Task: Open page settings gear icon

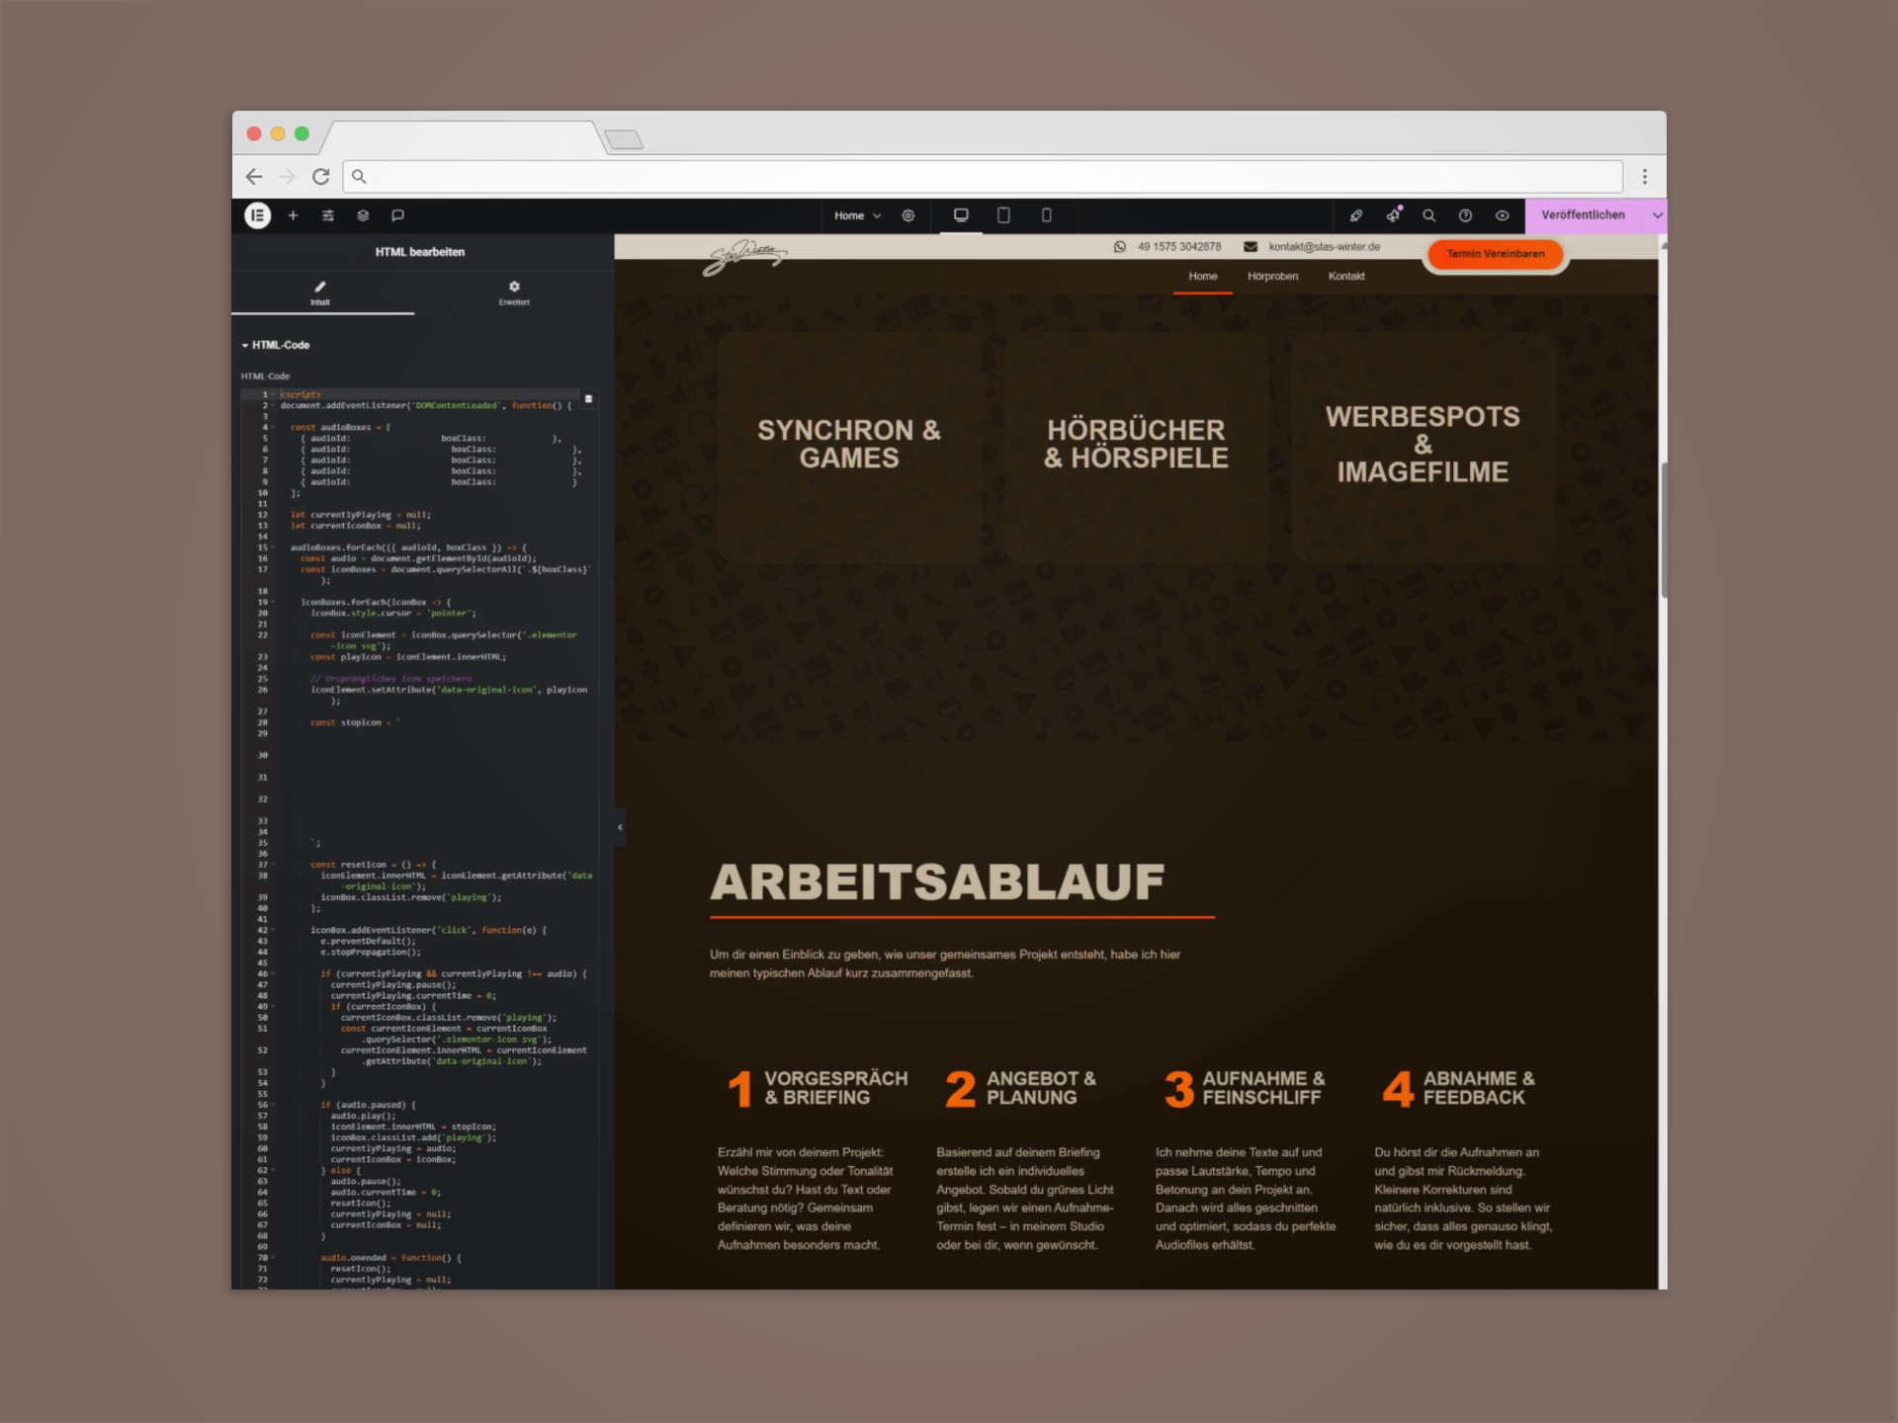Action: [907, 215]
